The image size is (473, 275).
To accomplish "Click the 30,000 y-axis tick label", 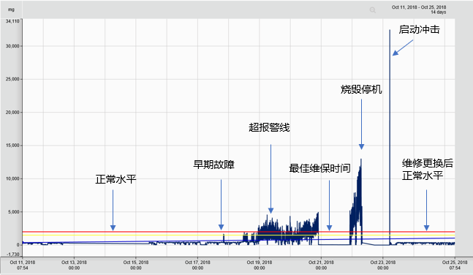I will (x=12, y=46).
